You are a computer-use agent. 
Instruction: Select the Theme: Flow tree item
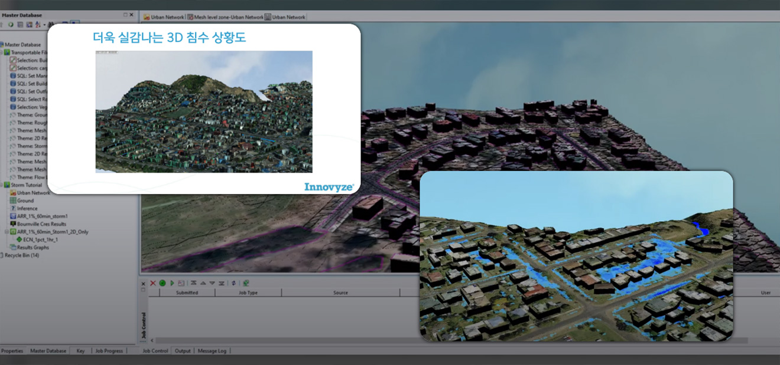pyautogui.click(x=28, y=177)
